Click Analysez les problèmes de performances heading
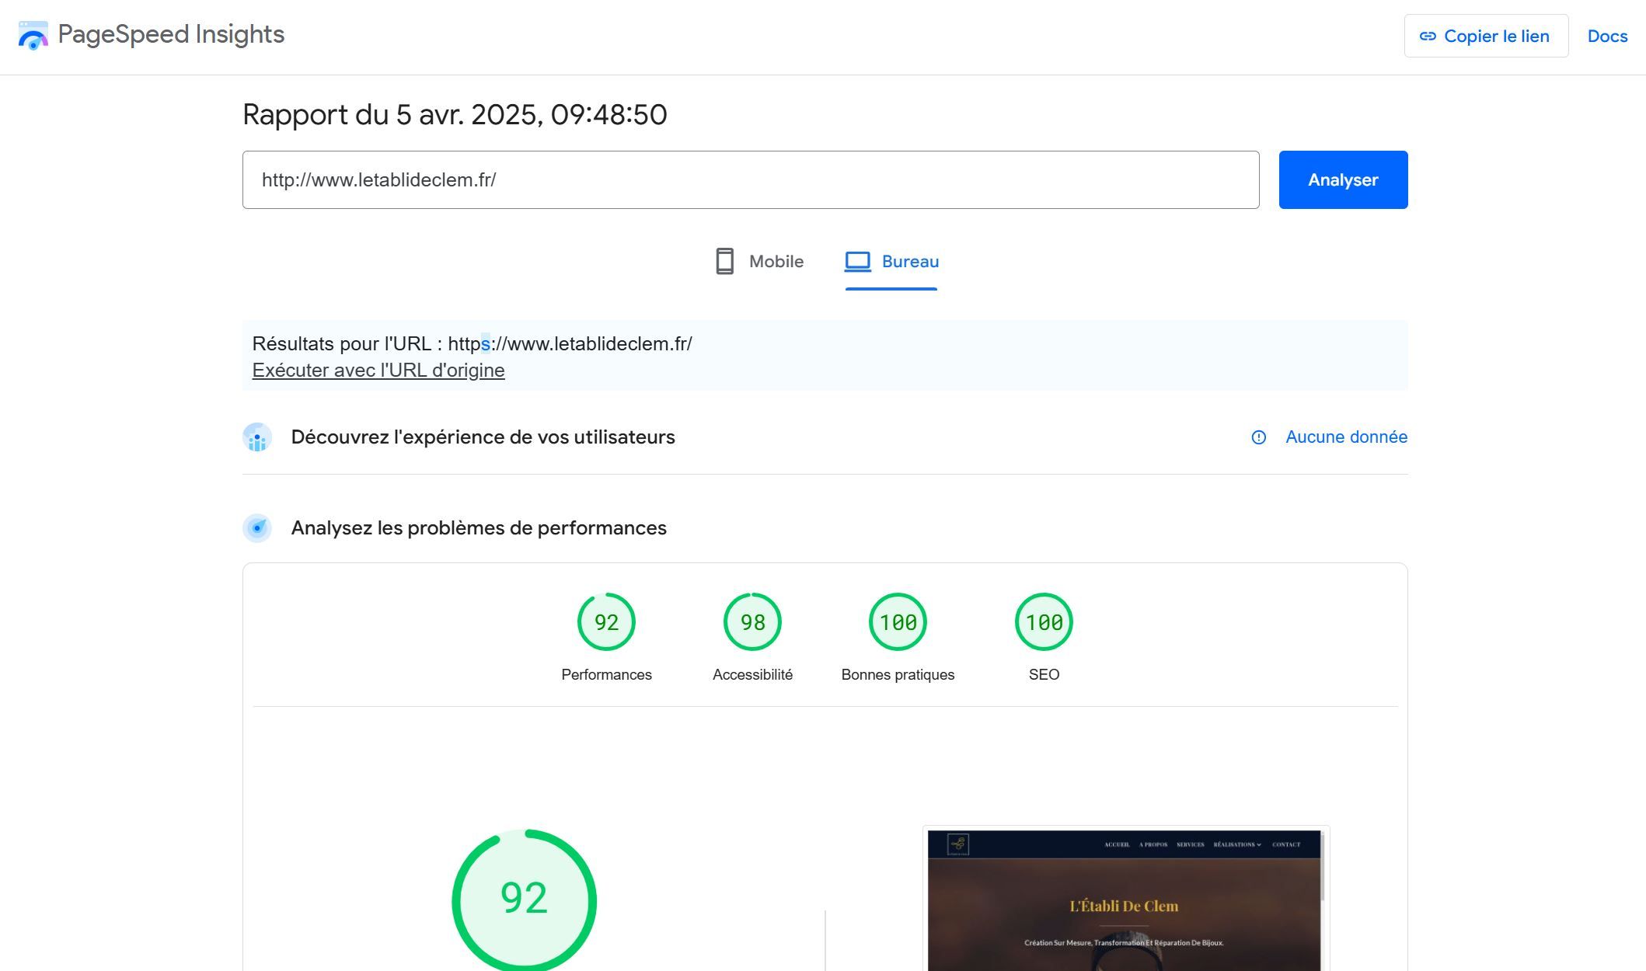Image resolution: width=1646 pixels, height=971 pixels. pyautogui.click(x=479, y=527)
